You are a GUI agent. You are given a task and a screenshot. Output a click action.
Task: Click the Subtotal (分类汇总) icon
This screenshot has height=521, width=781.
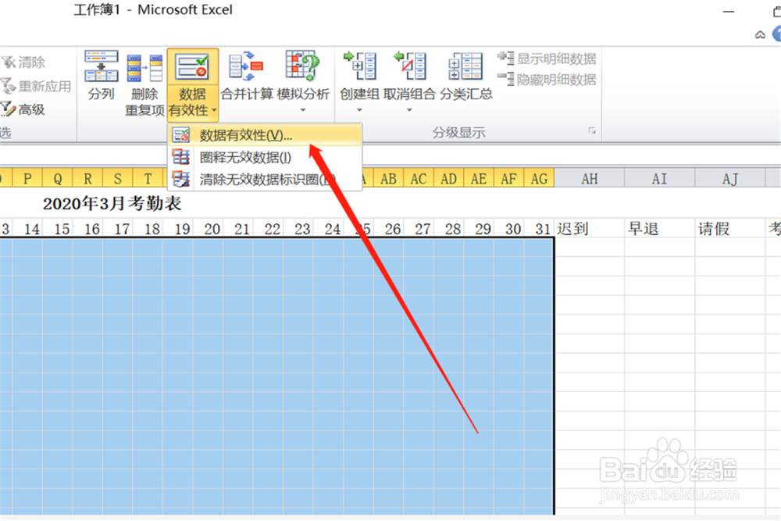(x=465, y=66)
